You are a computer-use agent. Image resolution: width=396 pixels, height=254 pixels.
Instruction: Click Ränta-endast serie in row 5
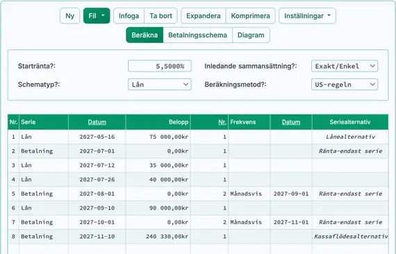pos(350,194)
